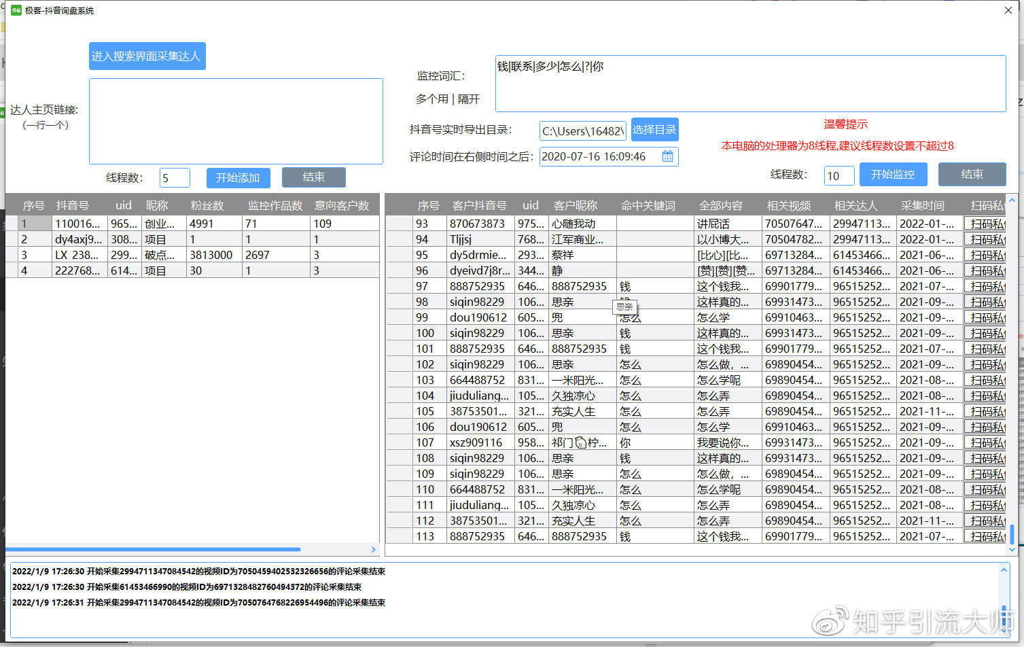Click right arrow of left table scrollbar
Image resolution: width=1024 pixels, height=647 pixels.
click(374, 549)
